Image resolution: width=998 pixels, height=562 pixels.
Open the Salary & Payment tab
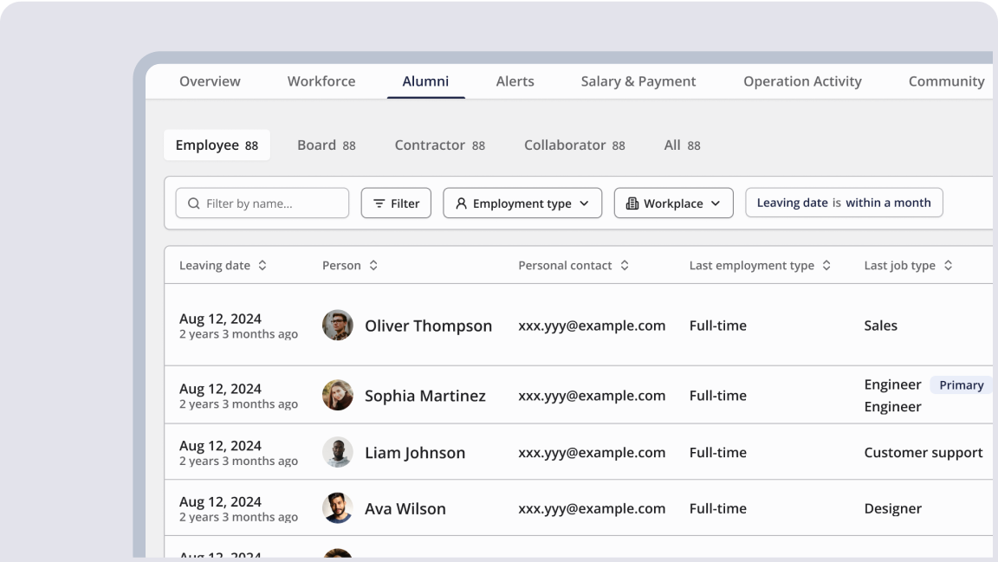(638, 81)
